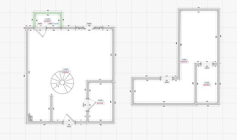Click the tag label below the bottom entrance door
Image resolution: width=237 pixels, height=140 pixels.
pos(69,127)
